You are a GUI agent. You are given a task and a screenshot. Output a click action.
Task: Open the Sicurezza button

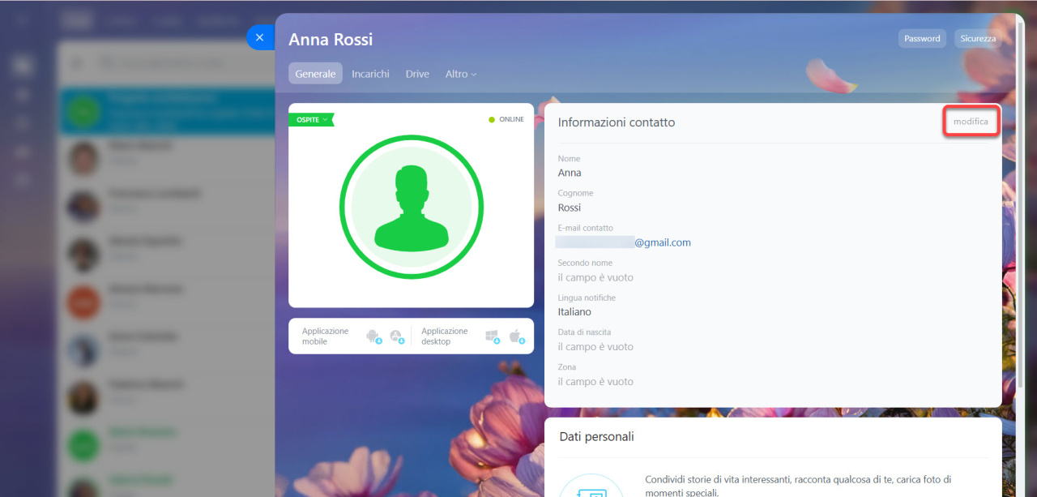pyautogui.click(x=978, y=38)
